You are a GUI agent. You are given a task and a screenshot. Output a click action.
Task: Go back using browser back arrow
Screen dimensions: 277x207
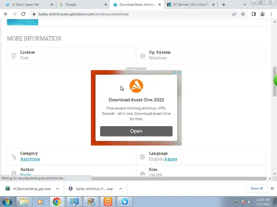click(6, 14)
